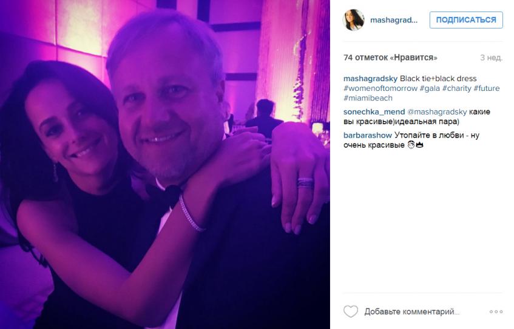Open sonechka_mend commenter profile
The height and width of the screenshot is (329, 514).
pyautogui.click(x=374, y=112)
